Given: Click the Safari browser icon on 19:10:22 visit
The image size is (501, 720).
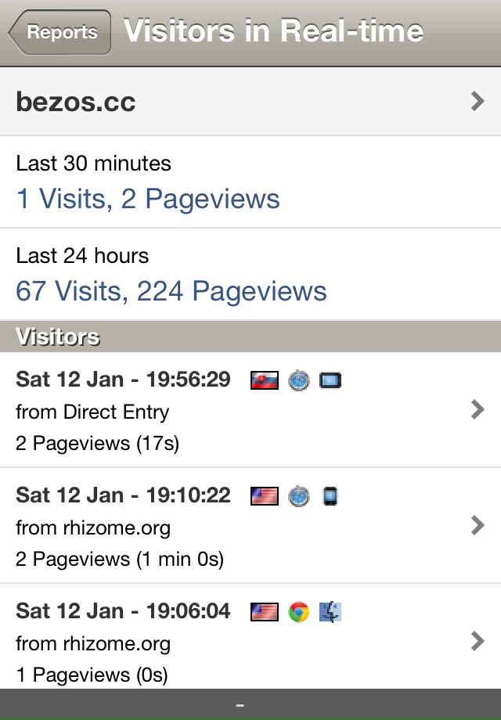Looking at the screenshot, I should pyautogui.click(x=299, y=496).
